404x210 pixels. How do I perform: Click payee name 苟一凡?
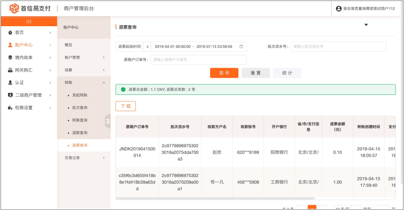217,182
